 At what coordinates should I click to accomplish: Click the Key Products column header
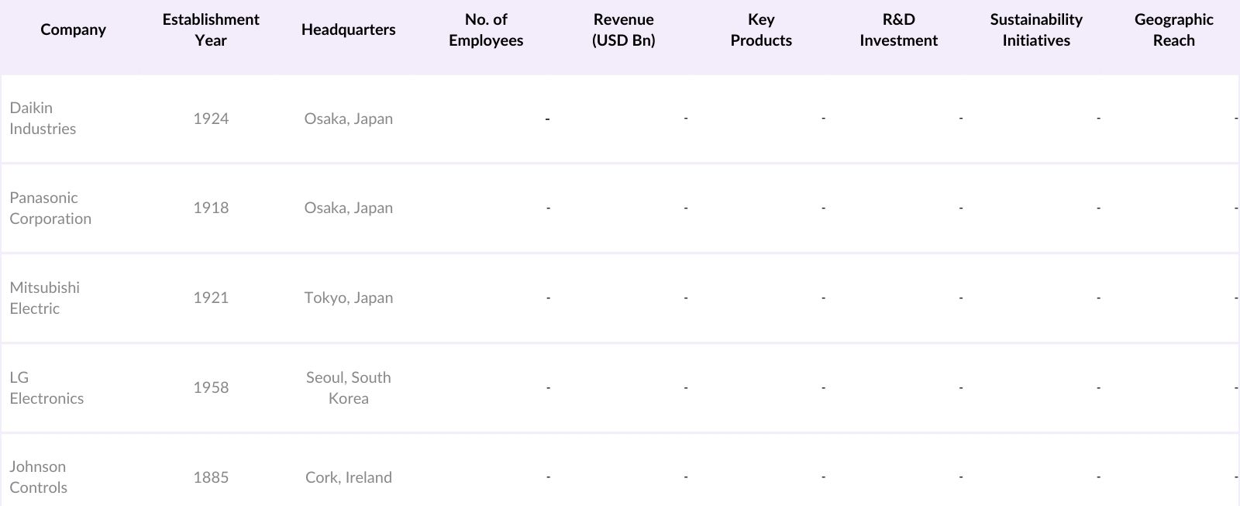[761, 29]
